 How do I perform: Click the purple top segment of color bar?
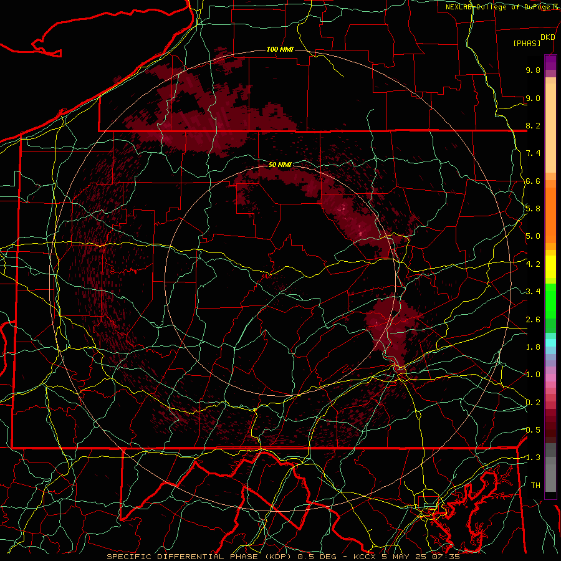point(550,62)
